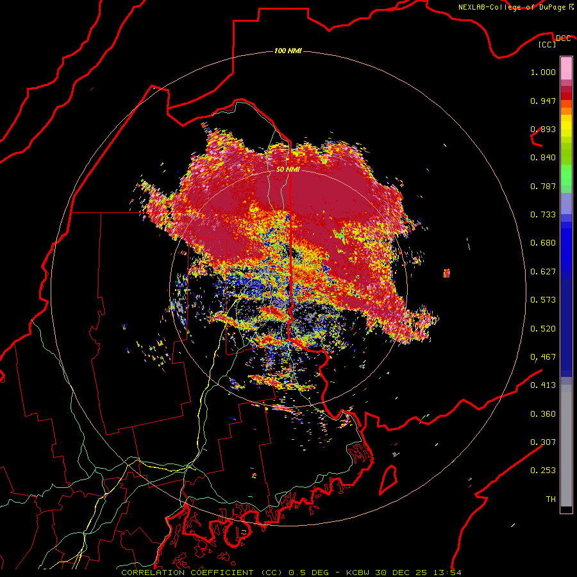Select the 0.680 scale value
Viewport: 577px width, 577px height.
click(543, 243)
